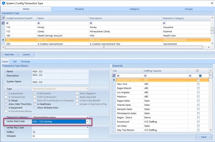Click the filter editor icon in Transaction Type grid
The width and height of the screenshot is (215, 142).
[3, 23]
